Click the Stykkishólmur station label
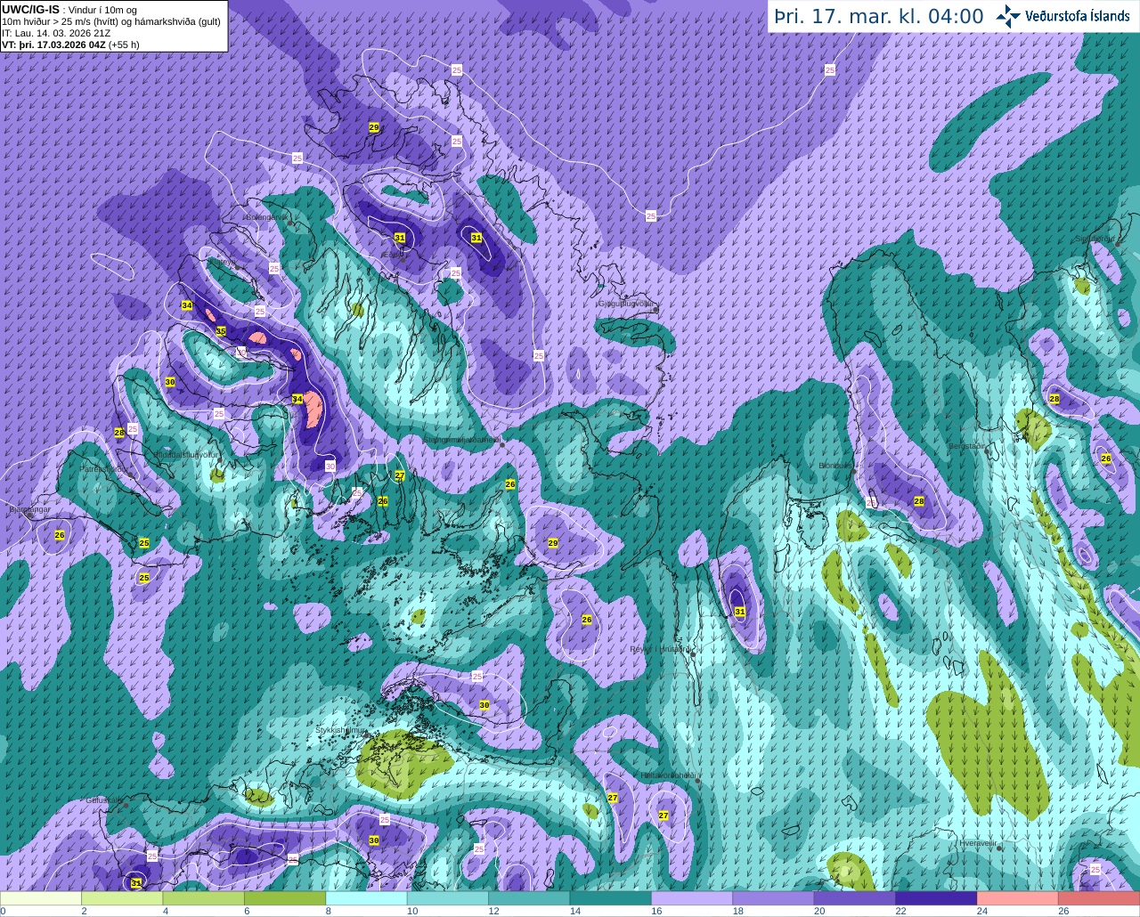The width and height of the screenshot is (1140, 917). click(x=341, y=730)
